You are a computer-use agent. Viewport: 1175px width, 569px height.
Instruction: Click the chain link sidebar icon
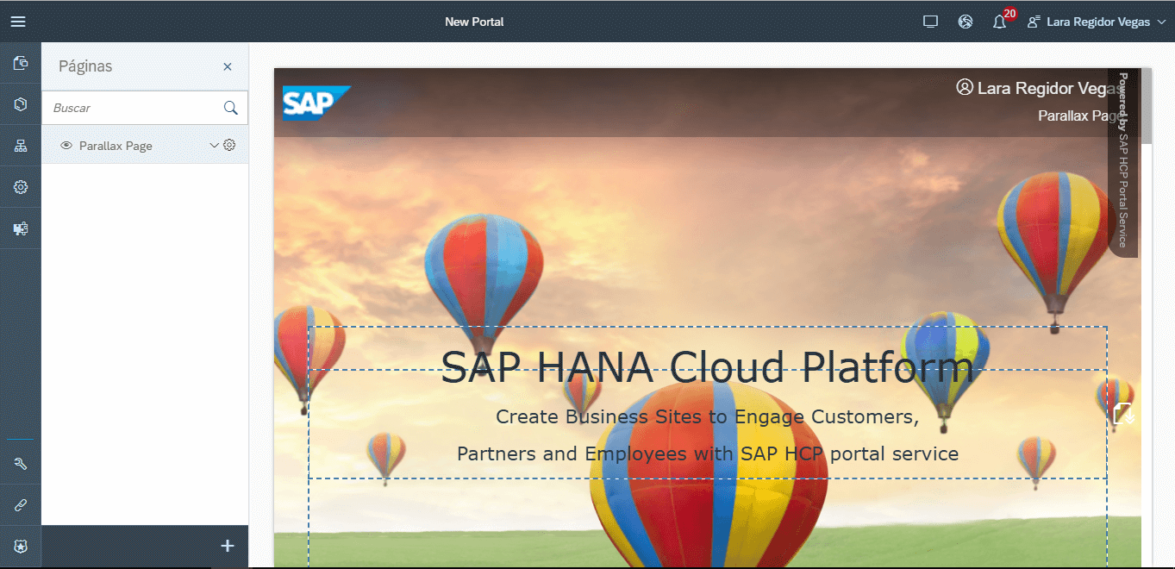21,505
